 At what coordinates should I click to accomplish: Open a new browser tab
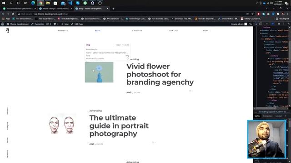(x=113, y=9)
